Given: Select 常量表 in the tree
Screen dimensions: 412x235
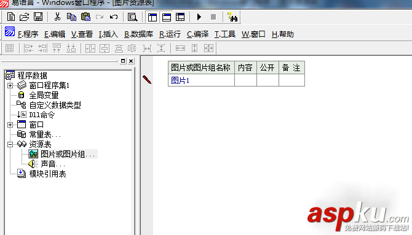Looking at the screenshot, I should coord(45,134).
